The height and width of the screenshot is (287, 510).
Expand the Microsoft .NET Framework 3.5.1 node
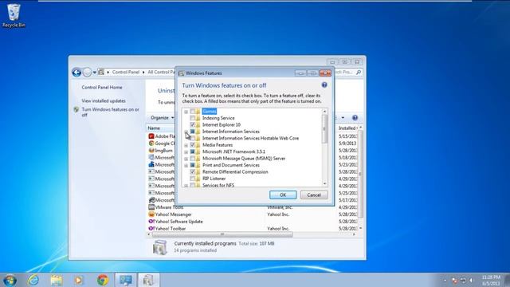coord(186,152)
